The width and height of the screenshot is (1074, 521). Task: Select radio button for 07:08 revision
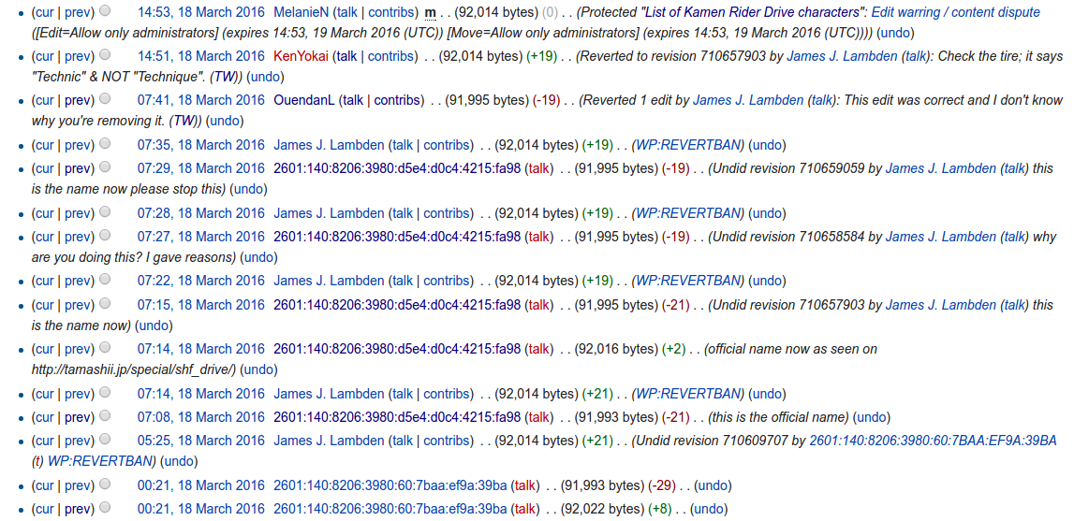(x=105, y=416)
